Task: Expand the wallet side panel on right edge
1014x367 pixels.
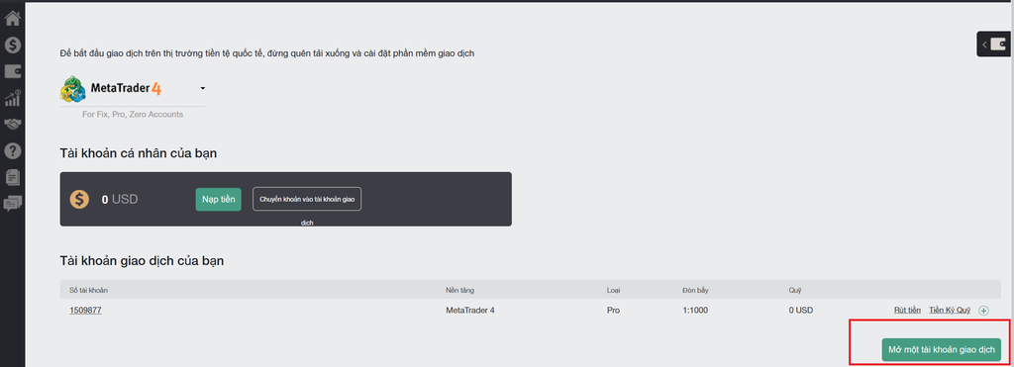Action: (x=995, y=45)
